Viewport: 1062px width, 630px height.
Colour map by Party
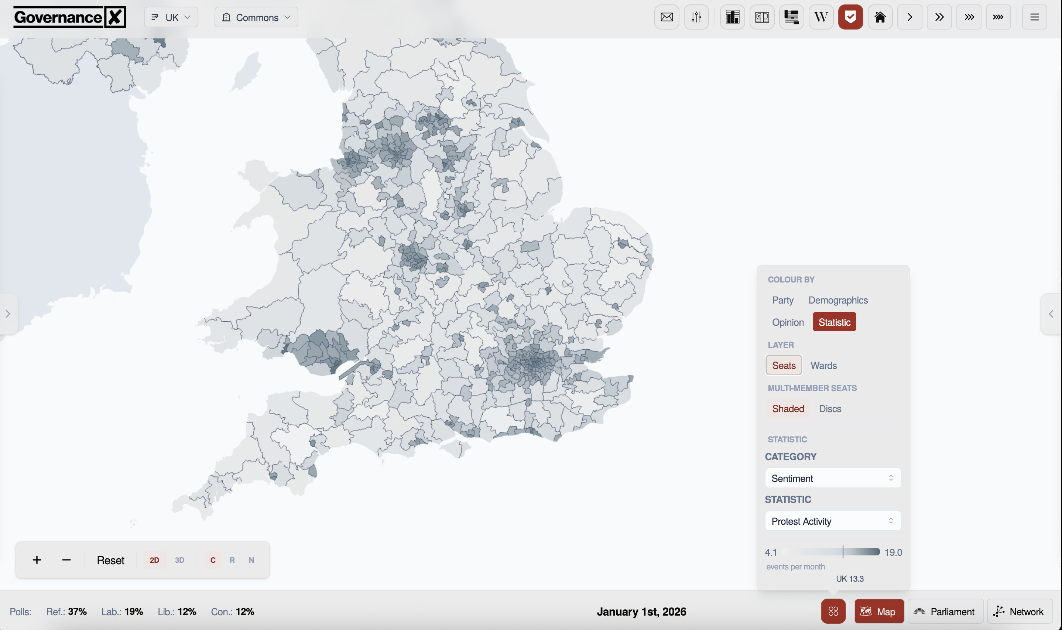point(783,300)
